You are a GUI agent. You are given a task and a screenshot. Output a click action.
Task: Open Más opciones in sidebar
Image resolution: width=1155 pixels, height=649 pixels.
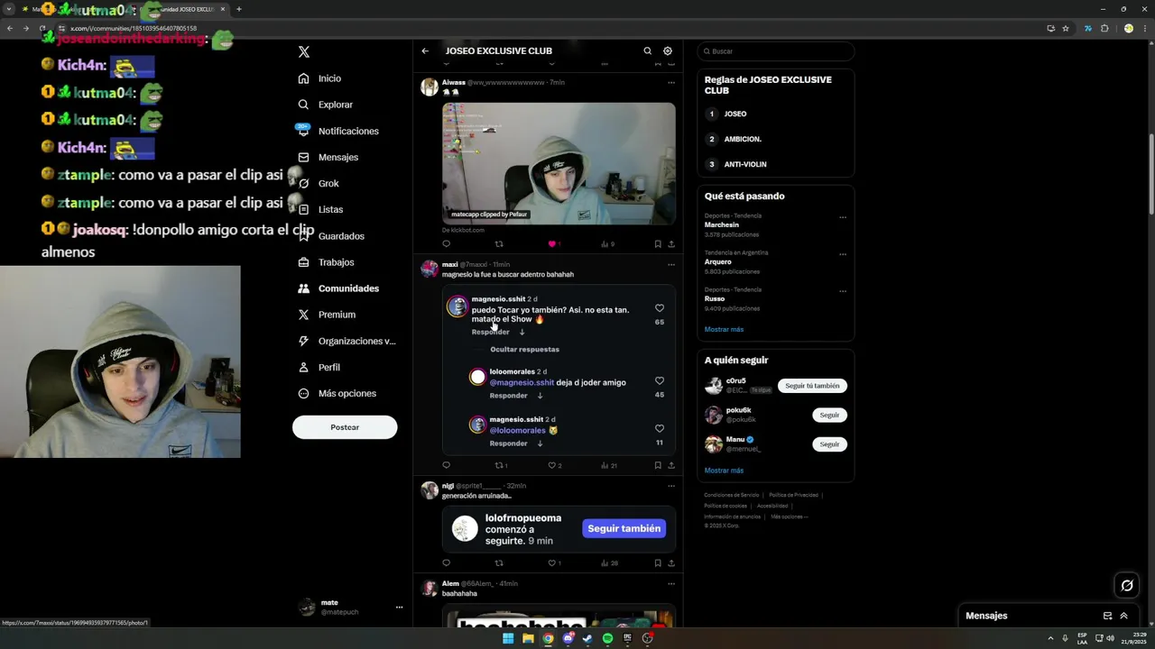click(x=336, y=393)
